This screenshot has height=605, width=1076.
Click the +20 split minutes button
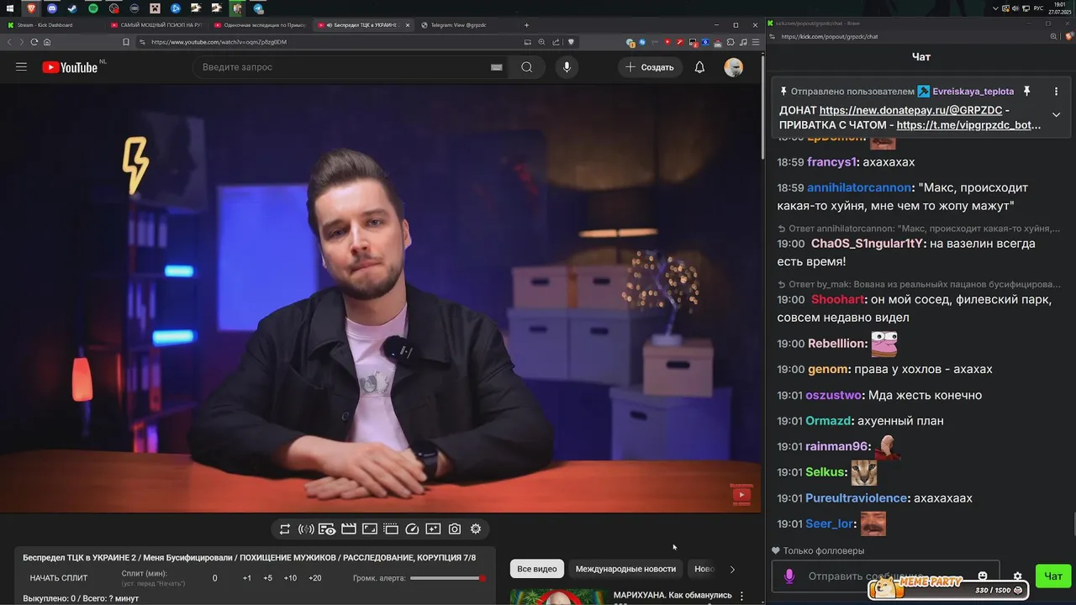tap(315, 578)
